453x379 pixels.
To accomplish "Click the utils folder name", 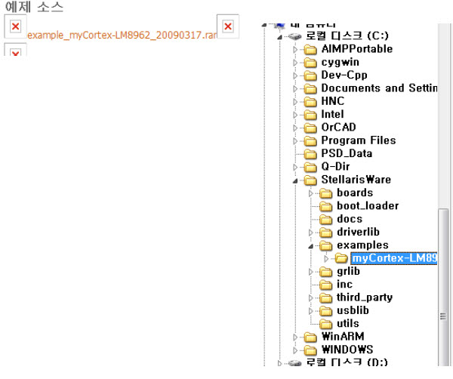I will point(348,324).
